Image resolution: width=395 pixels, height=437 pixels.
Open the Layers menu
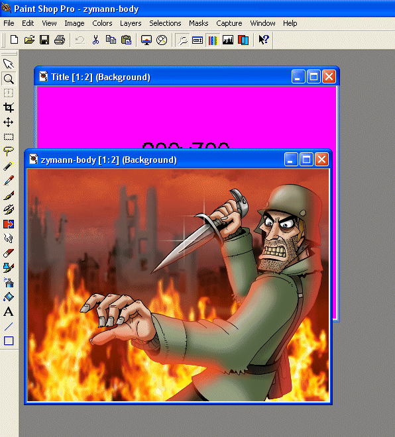tap(131, 23)
